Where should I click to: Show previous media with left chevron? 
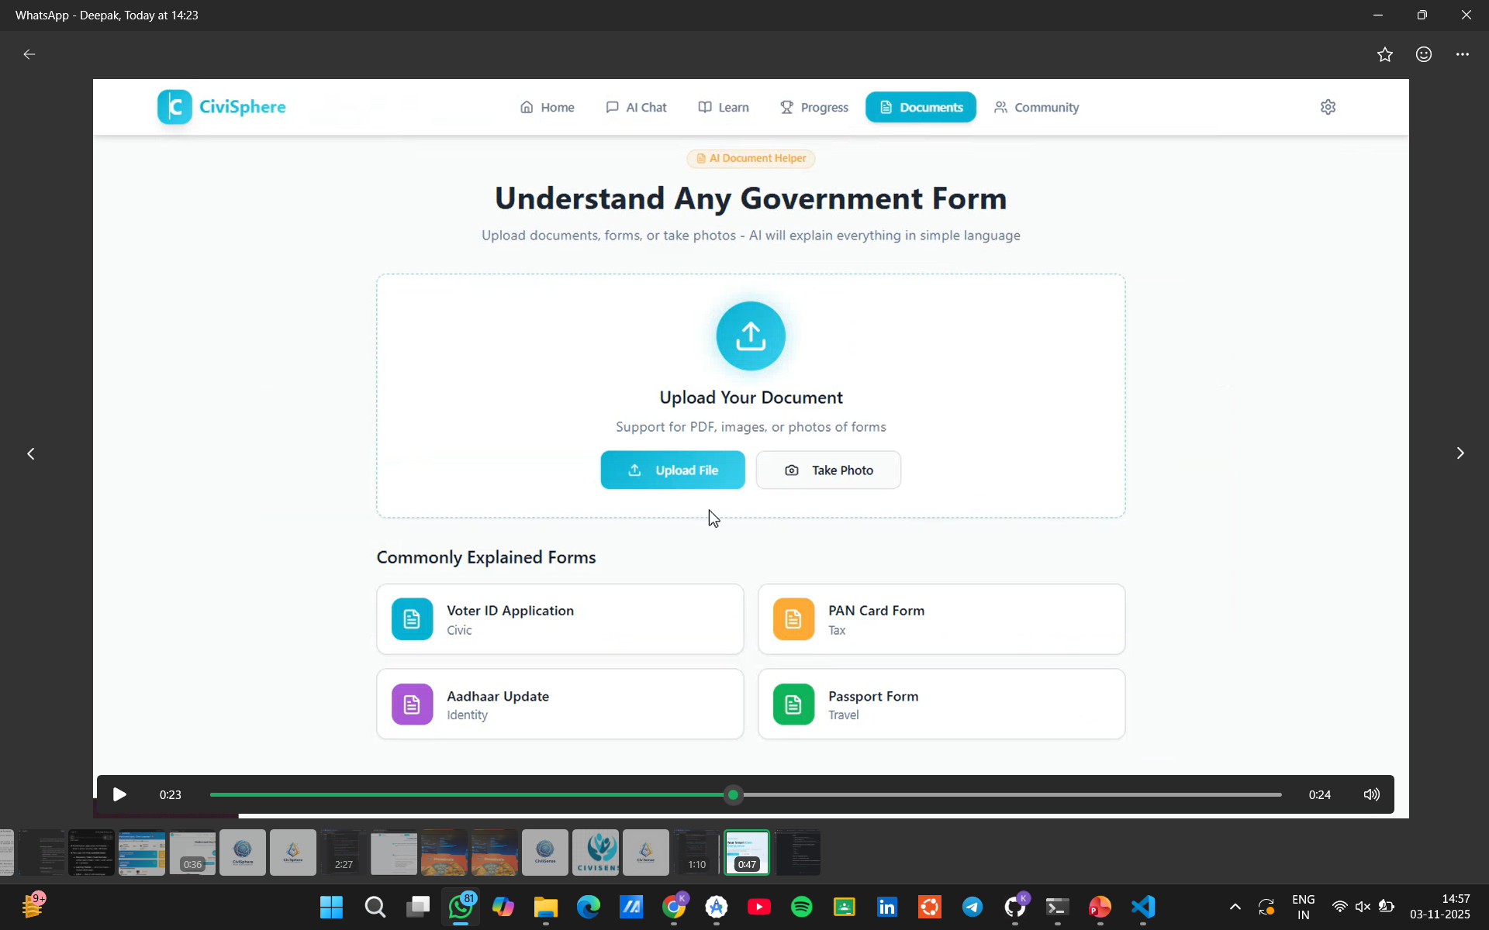[31, 453]
